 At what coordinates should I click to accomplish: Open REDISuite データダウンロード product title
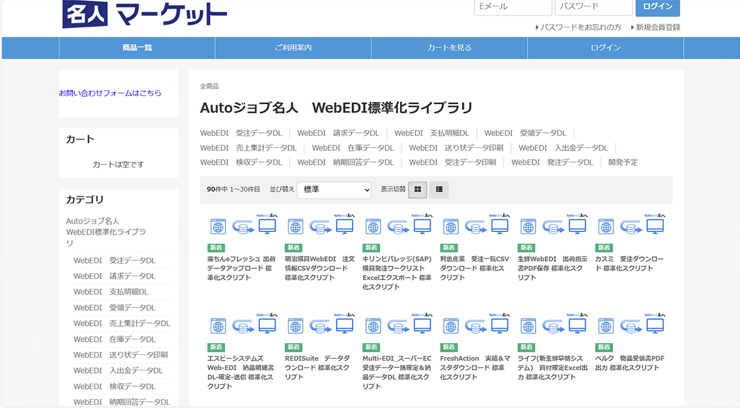click(317, 368)
